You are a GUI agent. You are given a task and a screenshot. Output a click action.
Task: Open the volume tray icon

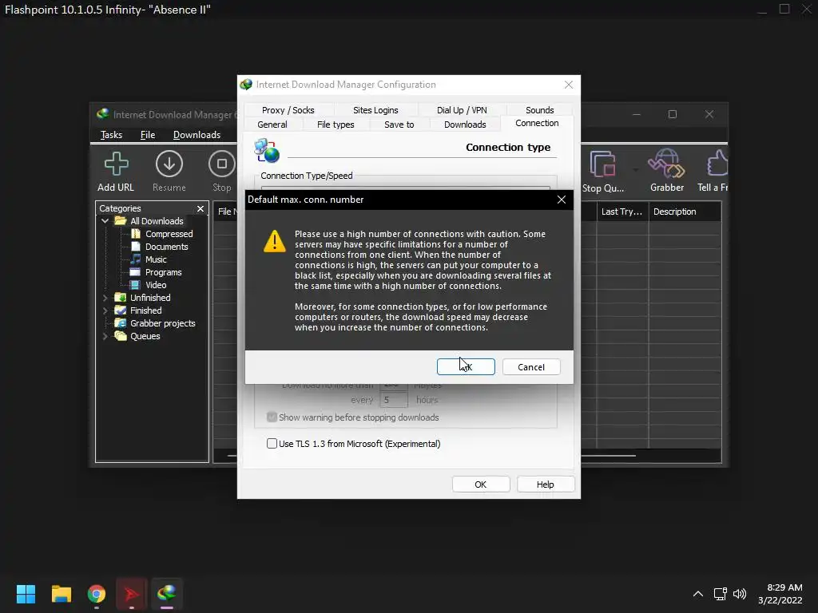coord(740,594)
